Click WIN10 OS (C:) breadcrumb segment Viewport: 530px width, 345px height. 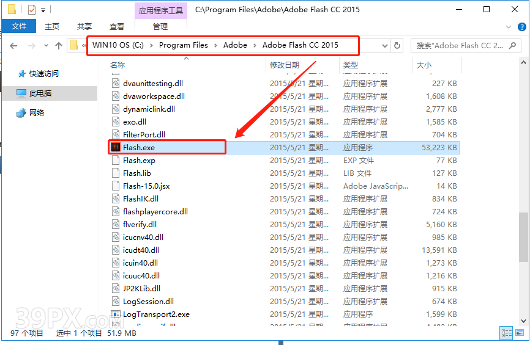tap(118, 45)
